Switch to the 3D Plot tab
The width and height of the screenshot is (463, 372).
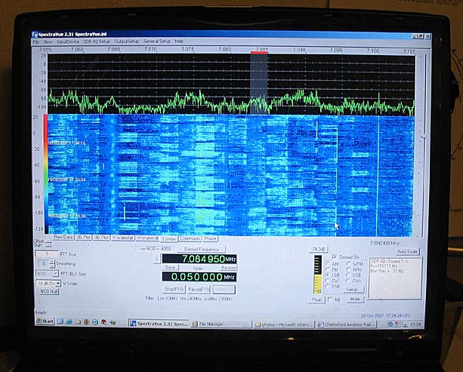click(x=101, y=238)
